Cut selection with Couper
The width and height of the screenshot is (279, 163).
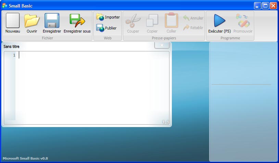click(x=133, y=23)
